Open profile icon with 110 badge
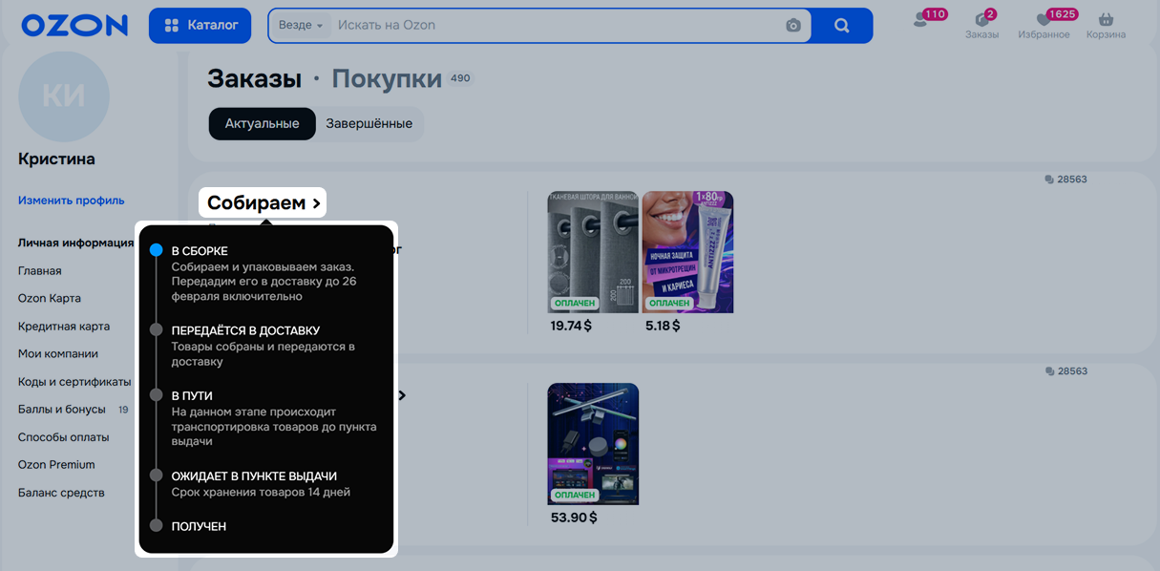This screenshot has width=1160, height=571. [x=921, y=20]
